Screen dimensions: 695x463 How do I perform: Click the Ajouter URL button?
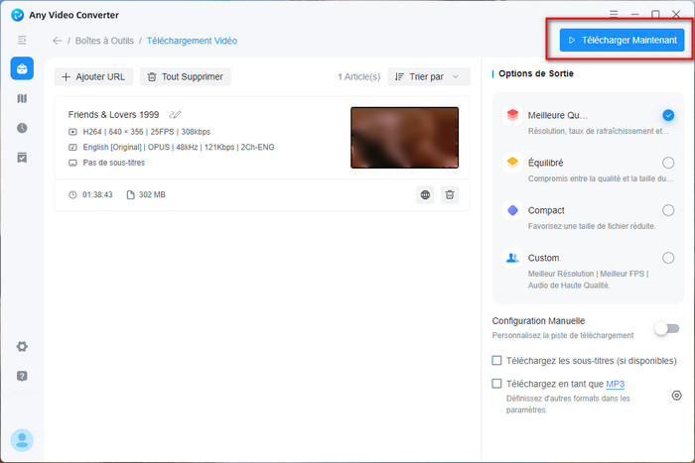93,76
